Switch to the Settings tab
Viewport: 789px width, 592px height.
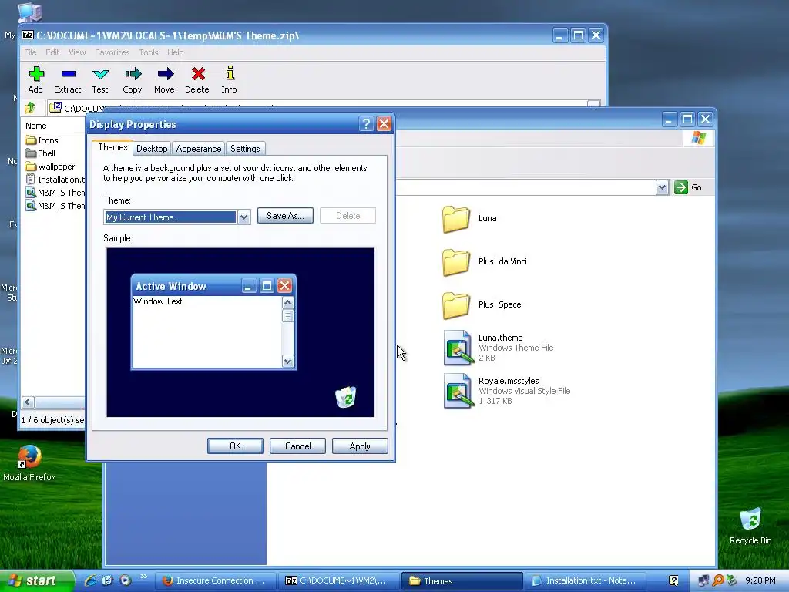coord(245,149)
